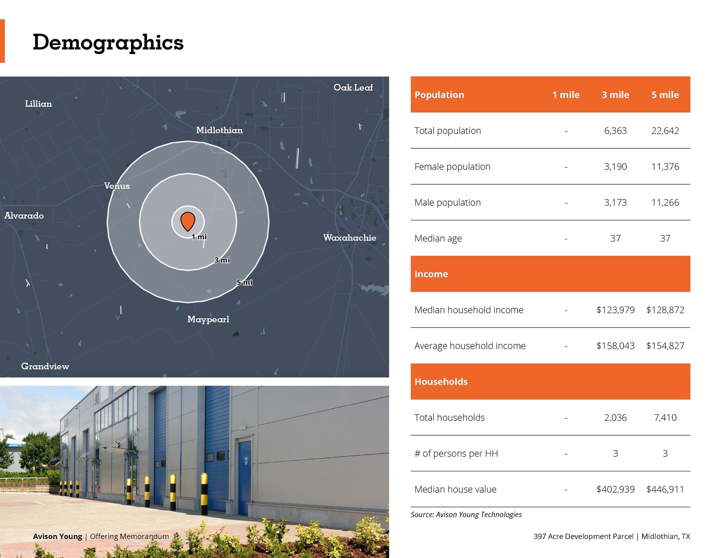
Task: Select the 1 mi radius label
Action: (199, 237)
